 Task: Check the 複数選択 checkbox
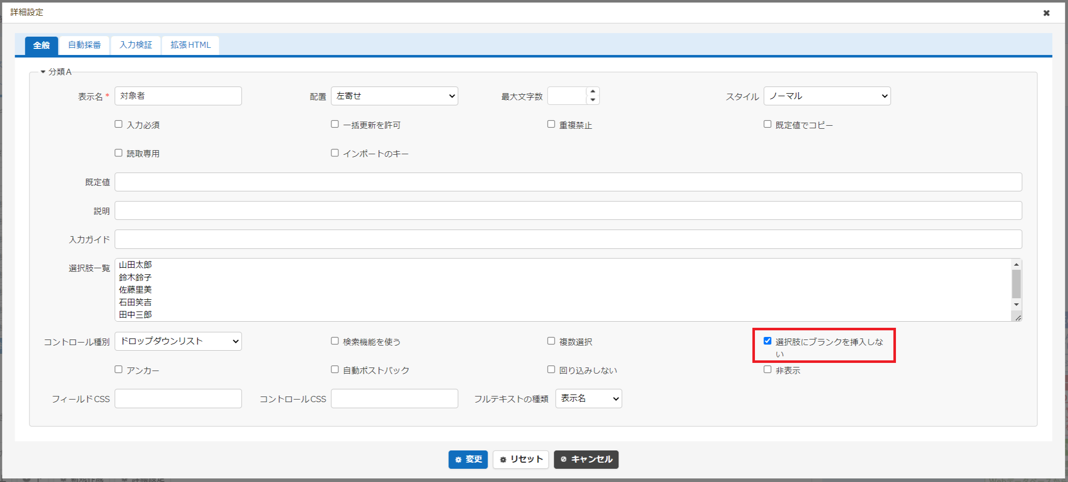[x=551, y=341]
